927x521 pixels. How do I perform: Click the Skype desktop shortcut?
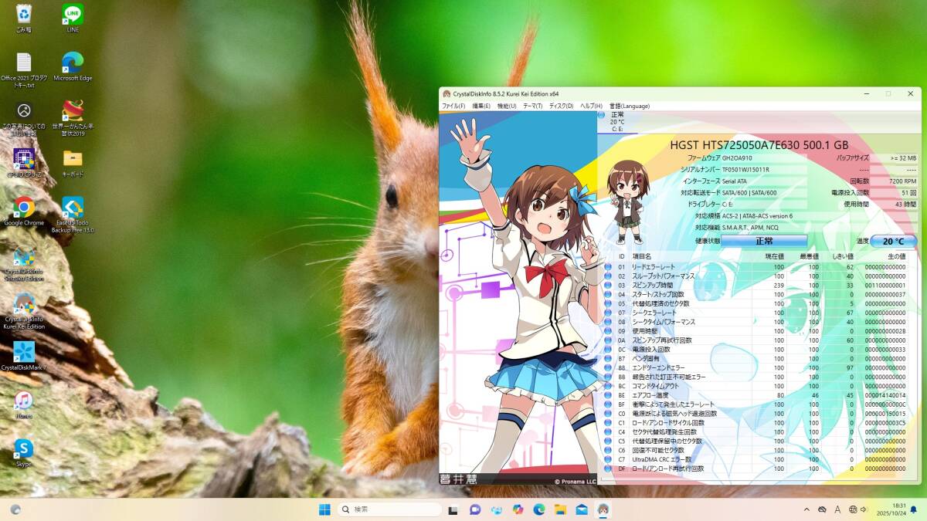coord(24,449)
